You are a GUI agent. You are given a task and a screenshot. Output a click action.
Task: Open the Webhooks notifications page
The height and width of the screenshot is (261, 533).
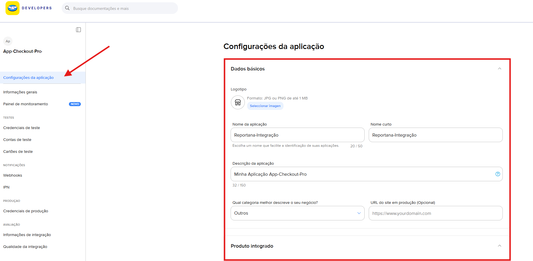point(13,175)
